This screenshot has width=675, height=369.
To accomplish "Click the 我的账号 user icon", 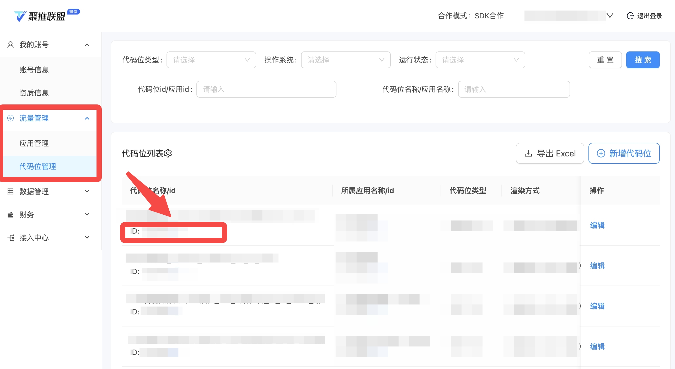I will (10, 45).
